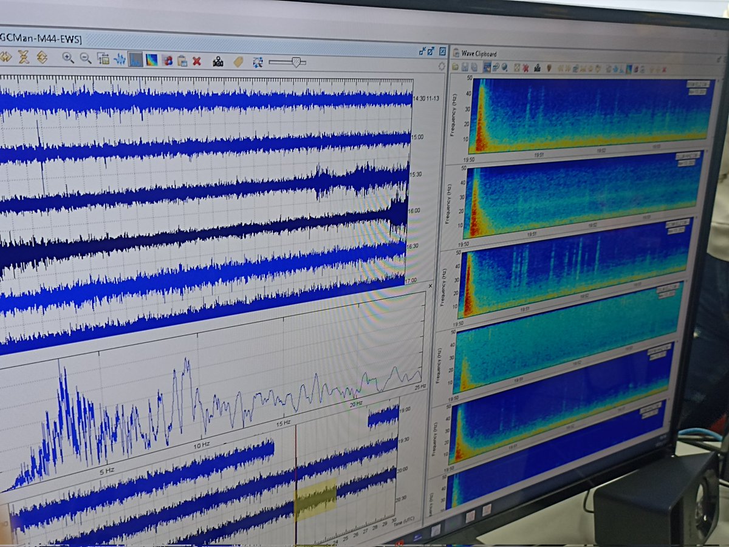Click the 10 Hz axis label in spectra plot
Viewport: 729px width, 547px height.
click(202, 446)
